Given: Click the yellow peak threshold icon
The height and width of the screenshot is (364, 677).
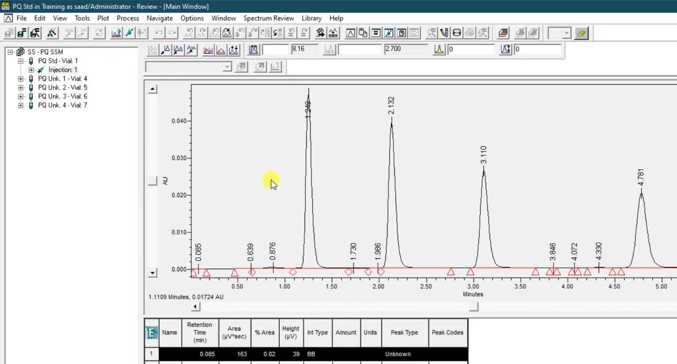Looking at the screenshot, I should [x=438, y=49].
